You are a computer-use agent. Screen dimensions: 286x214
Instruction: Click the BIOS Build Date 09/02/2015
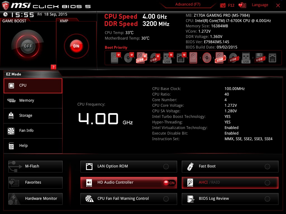click(x=227, y=47)
